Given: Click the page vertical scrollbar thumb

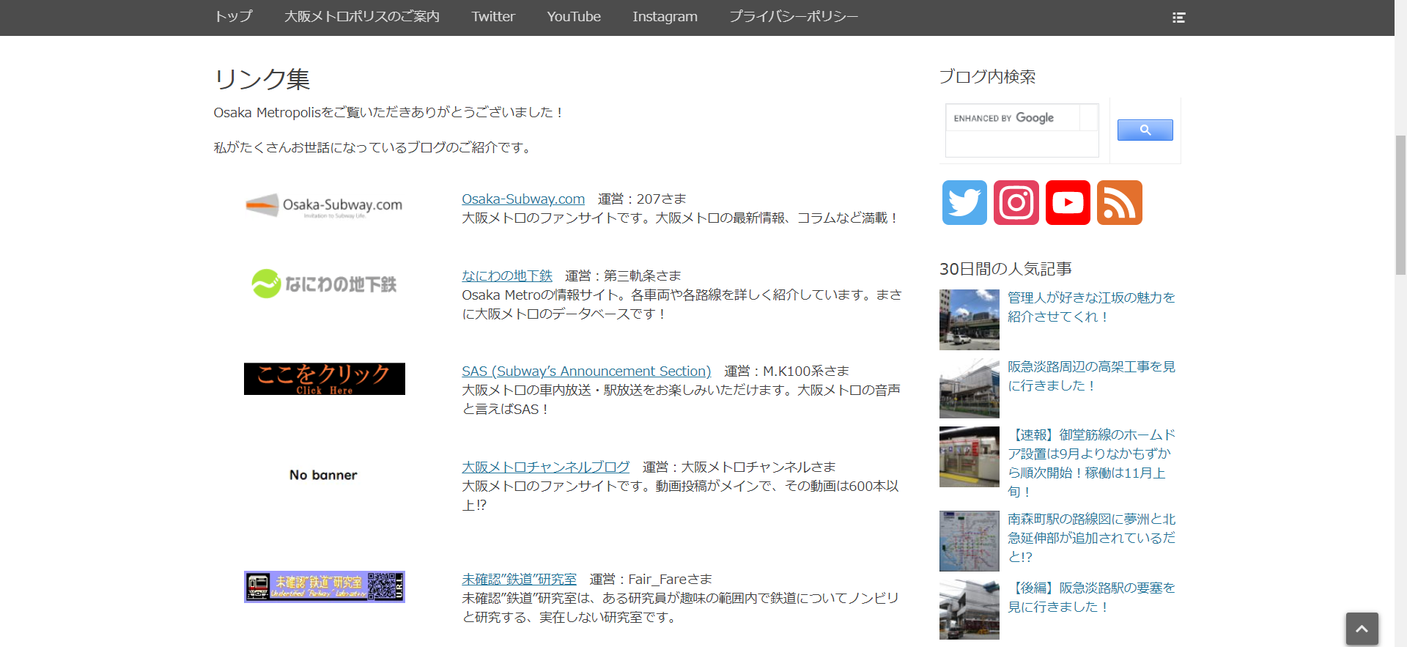Looking at the screenshot, I should [x=1400, y=205].
